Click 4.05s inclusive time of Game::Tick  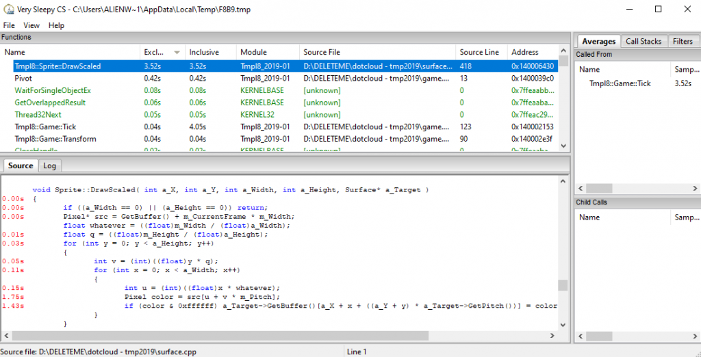(198, 127)
